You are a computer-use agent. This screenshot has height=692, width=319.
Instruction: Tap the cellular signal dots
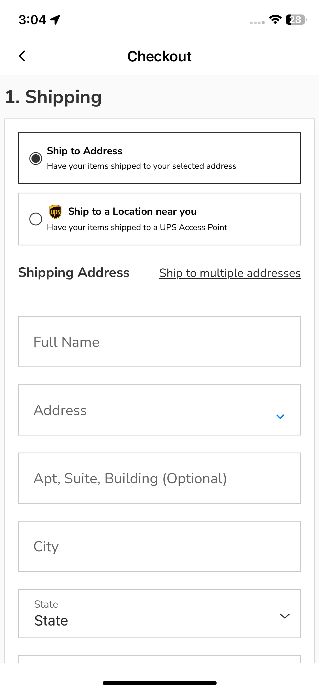point(257,22)
